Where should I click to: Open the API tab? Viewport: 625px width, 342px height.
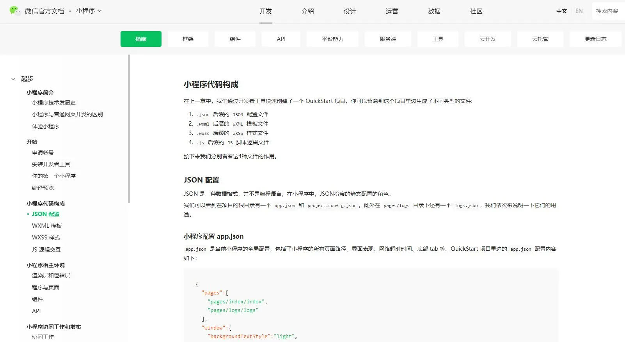coord(281,39)
